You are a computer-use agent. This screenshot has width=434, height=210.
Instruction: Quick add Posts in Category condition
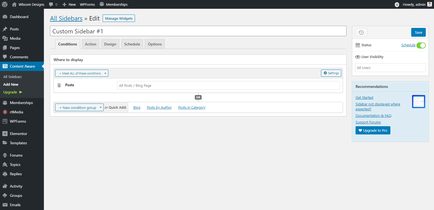(x=192, y=108)
